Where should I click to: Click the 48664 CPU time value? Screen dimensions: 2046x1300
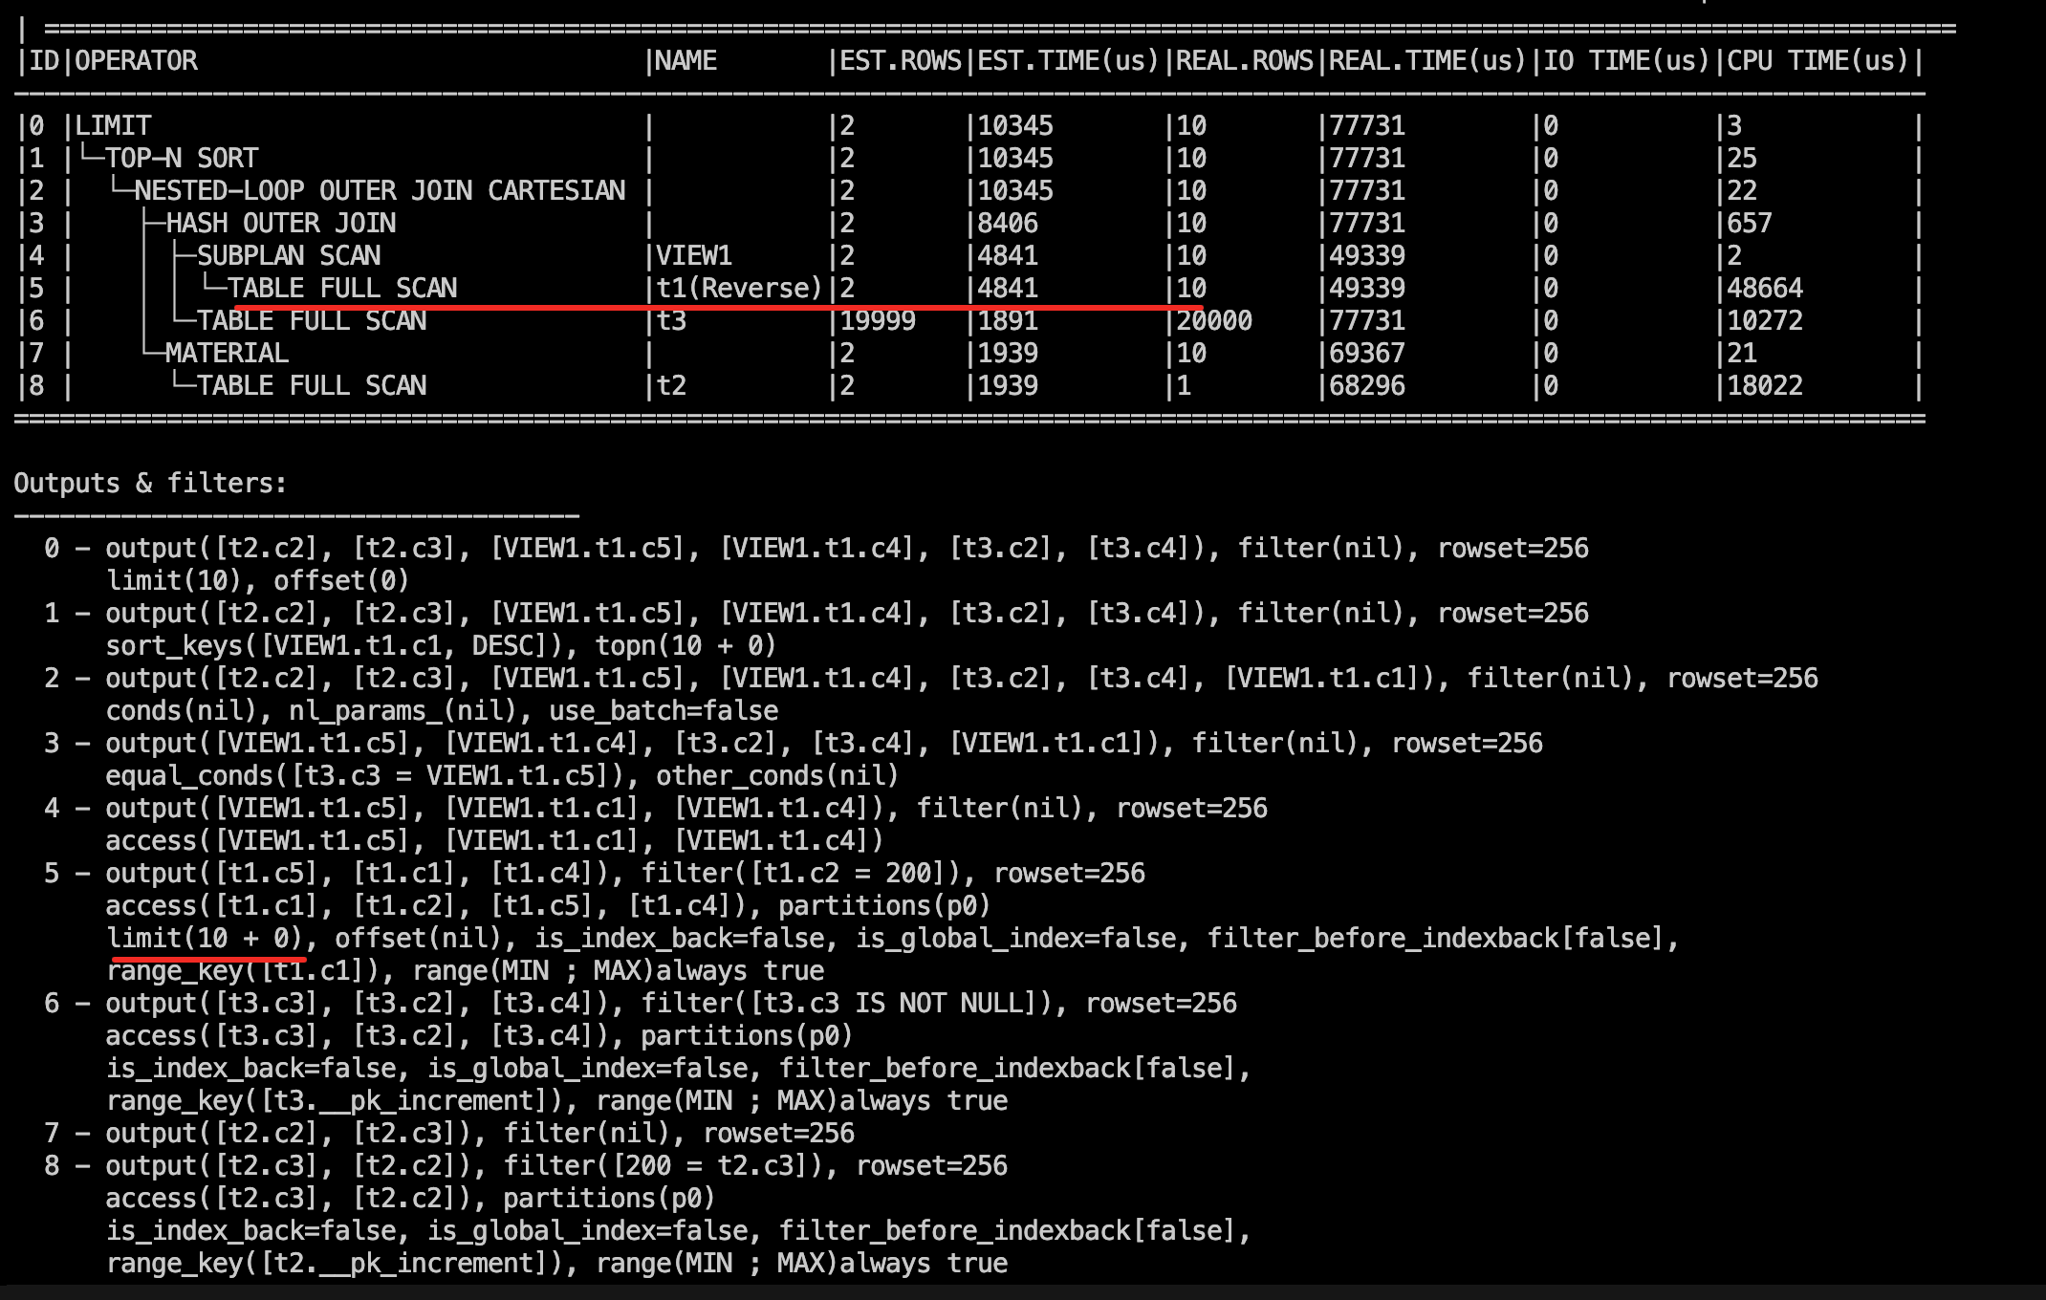[1765, 289]
